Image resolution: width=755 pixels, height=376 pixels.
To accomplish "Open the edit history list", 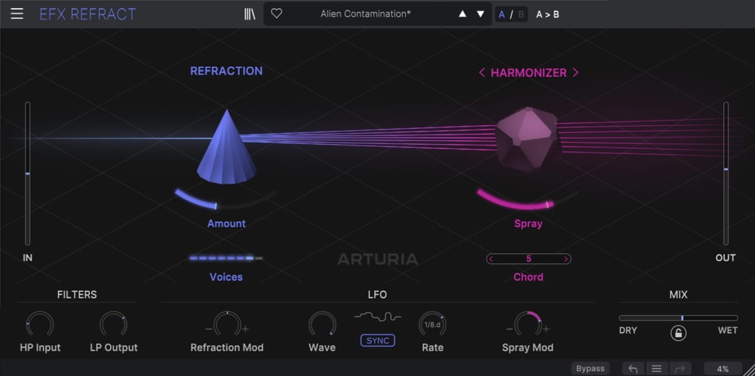I will [656, 369].
